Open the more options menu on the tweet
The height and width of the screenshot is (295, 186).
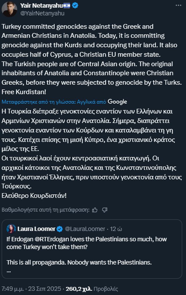coord(177,6)
